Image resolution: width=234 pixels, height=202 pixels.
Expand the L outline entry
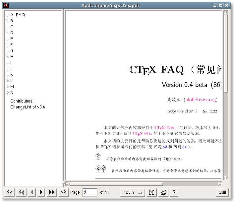click(8, 81)
